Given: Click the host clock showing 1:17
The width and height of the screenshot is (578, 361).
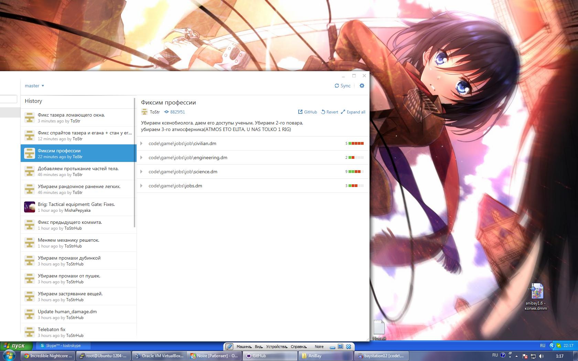Looking at the screenshot, I should 559,356.
